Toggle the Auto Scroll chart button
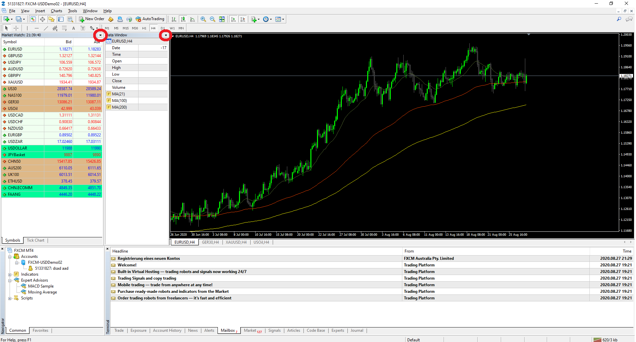 (233, 19)
